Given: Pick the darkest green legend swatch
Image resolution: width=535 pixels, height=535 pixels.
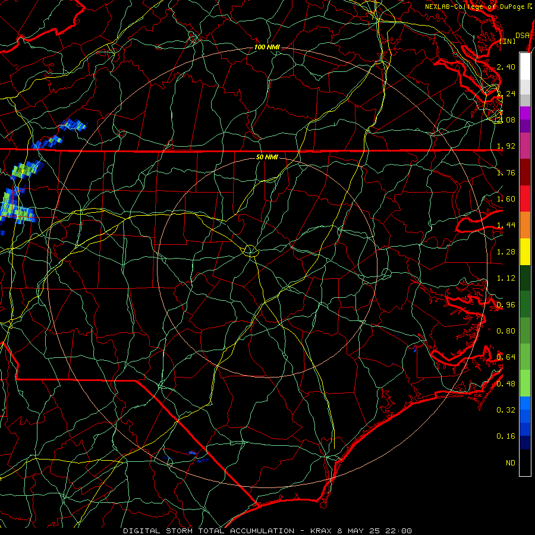Looking at the screenshot, I should 525,278.
